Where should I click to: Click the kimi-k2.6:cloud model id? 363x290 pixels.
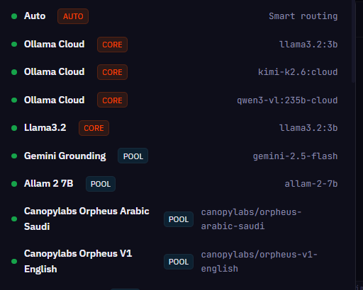[x=298, y=72]
